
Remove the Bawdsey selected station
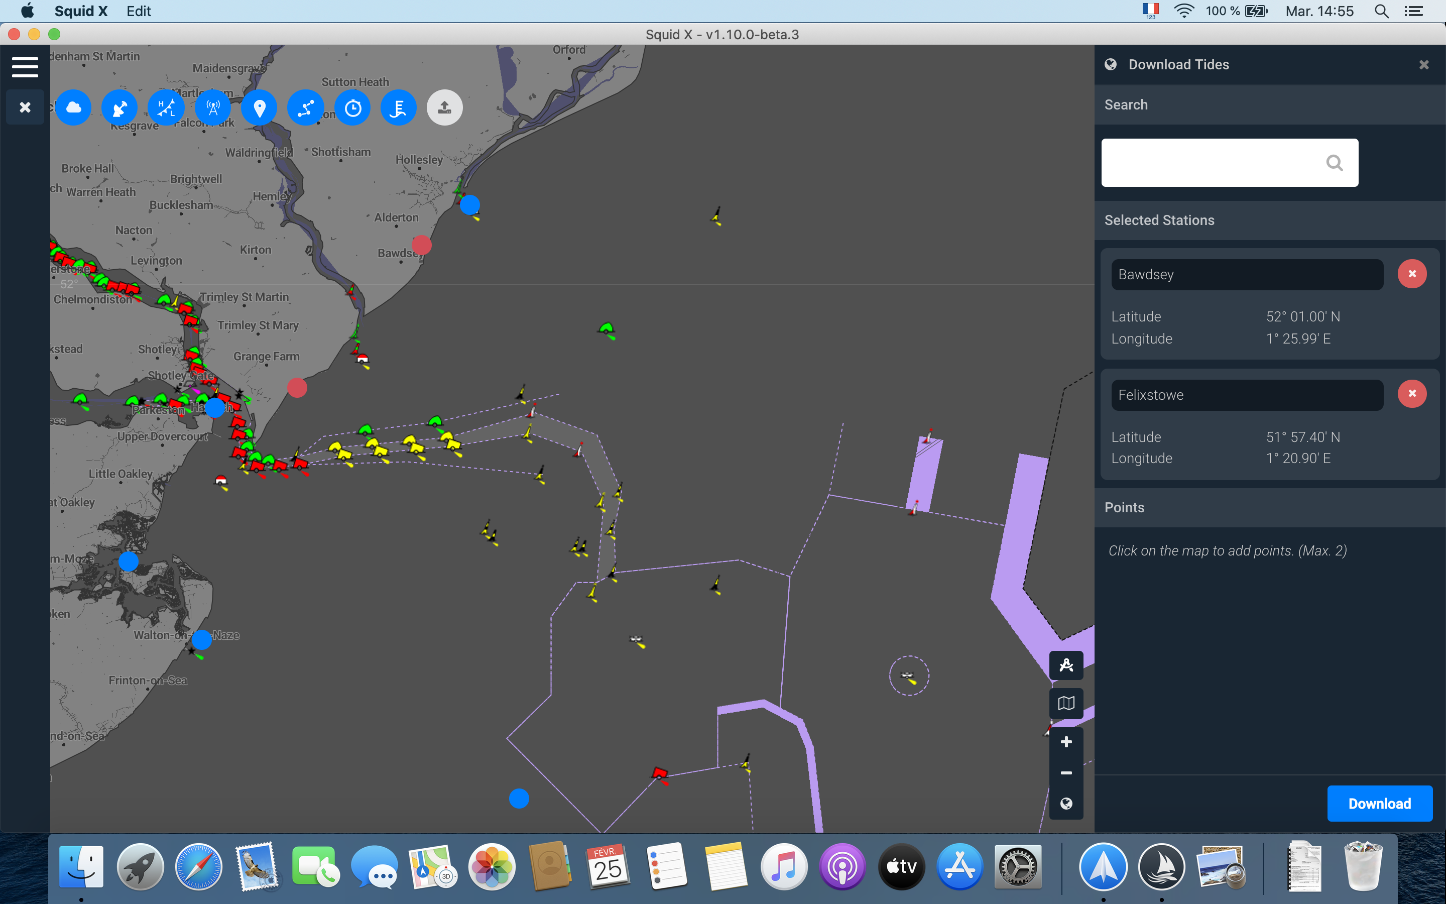click(x=1412, y=274)
